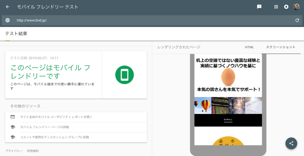Edit the URL field http://www.bnd.jp/
The width and height of the screenshot is (304, 156).
[x=152, y=20]
